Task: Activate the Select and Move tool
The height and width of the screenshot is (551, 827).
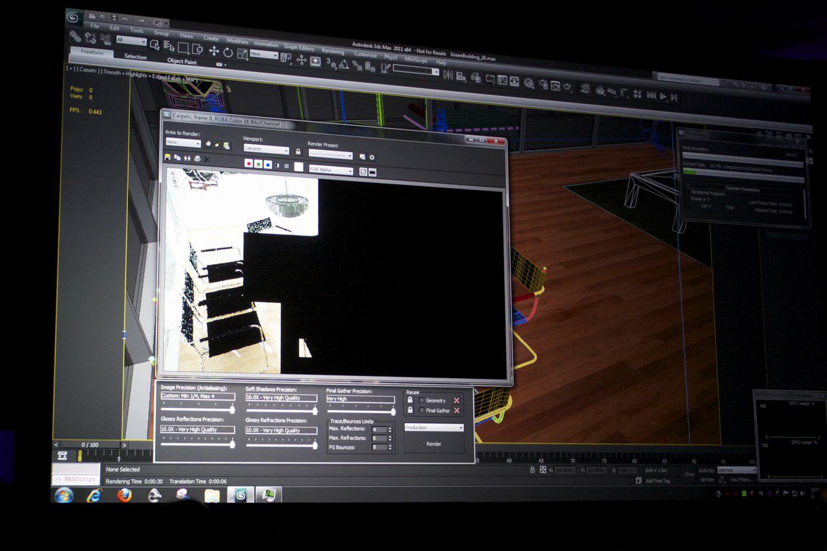Action: [214, 51]
